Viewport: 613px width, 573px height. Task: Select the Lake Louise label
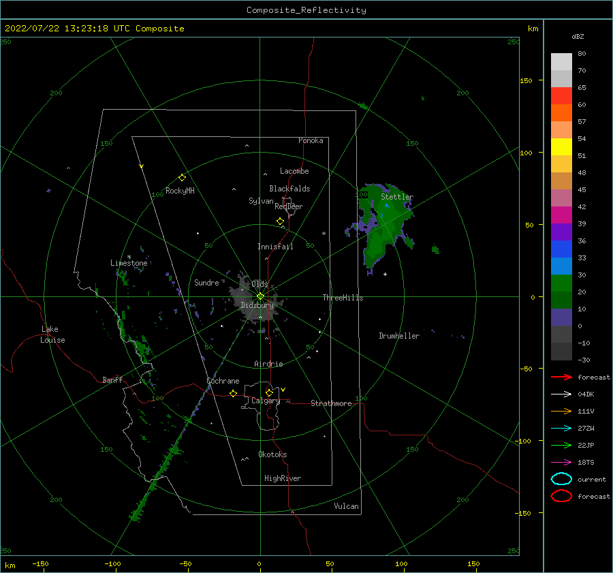[52, 335]
